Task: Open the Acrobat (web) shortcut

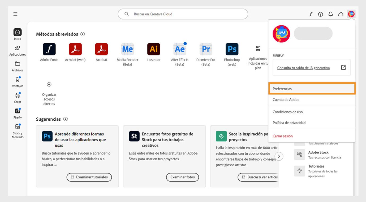Action: (x=75, y=49)
